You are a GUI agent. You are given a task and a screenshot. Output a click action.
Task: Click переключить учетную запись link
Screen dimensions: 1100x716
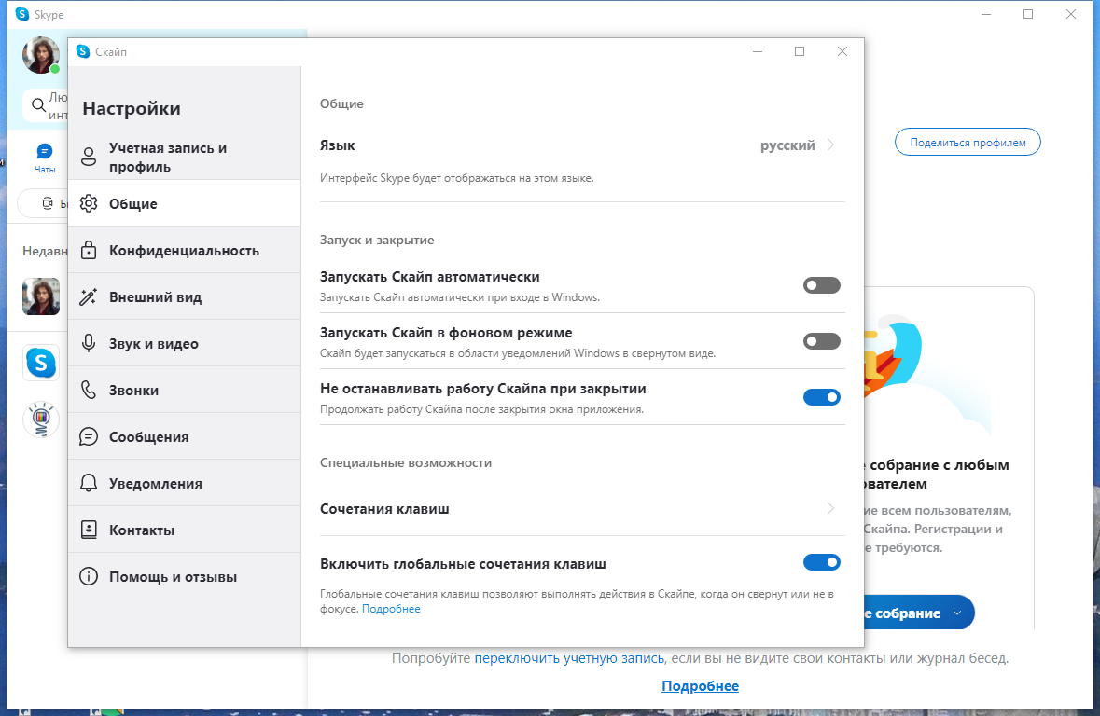[569, 658]
